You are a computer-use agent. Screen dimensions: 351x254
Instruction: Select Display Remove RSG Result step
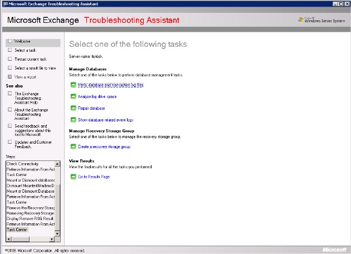click(x=30, y=219)
